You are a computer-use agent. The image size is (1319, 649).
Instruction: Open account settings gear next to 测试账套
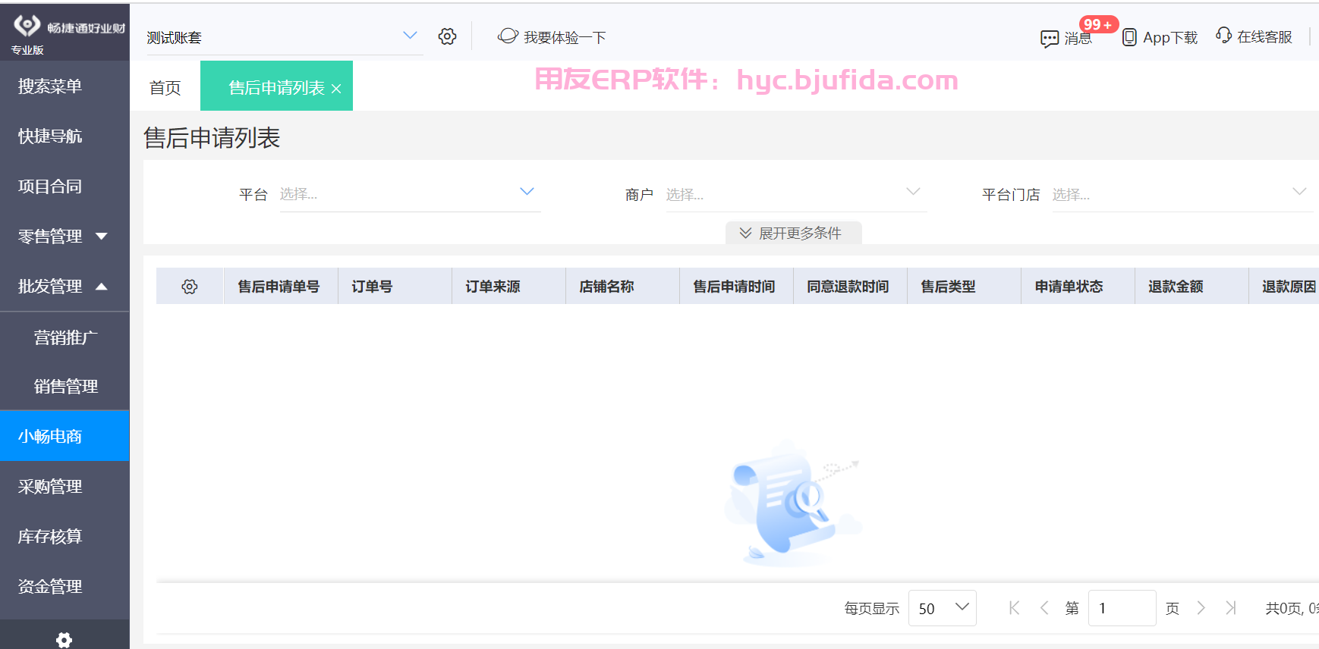[x=448, y=36]
